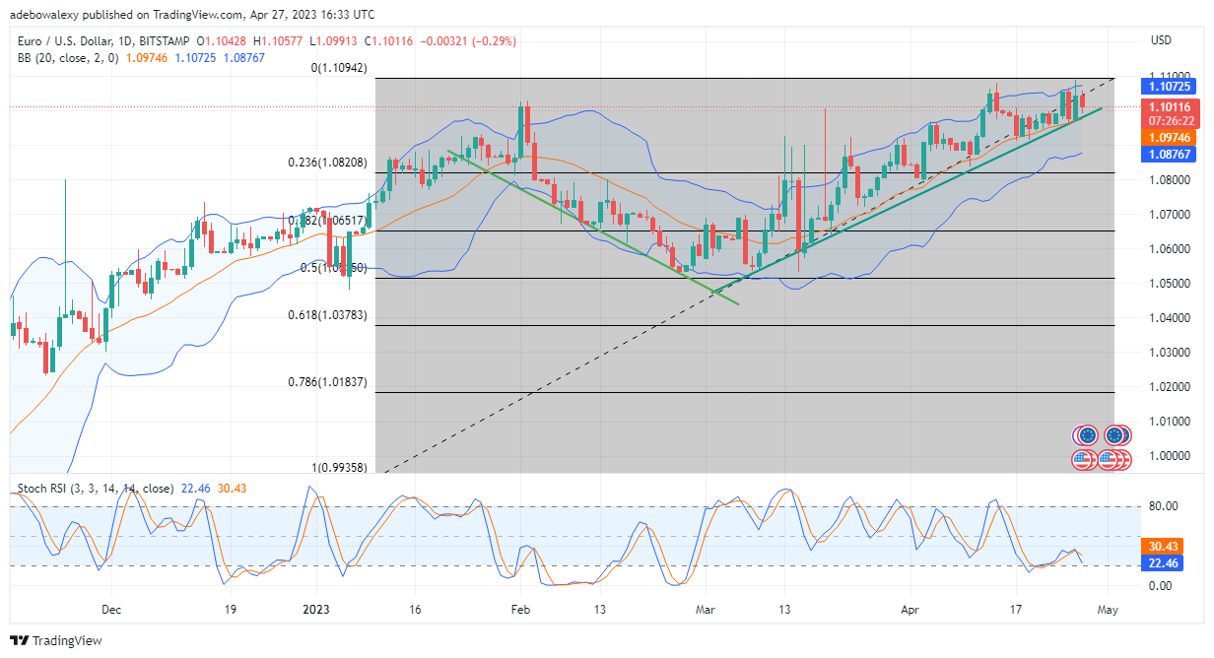Click the Dec marker on time axis
Screen dimensions: 1214x658
110,610
